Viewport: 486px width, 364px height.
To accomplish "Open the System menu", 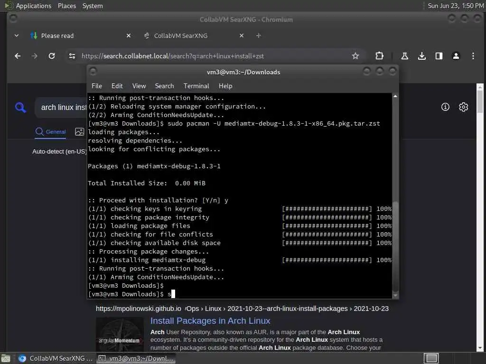I will click(93, 6).
